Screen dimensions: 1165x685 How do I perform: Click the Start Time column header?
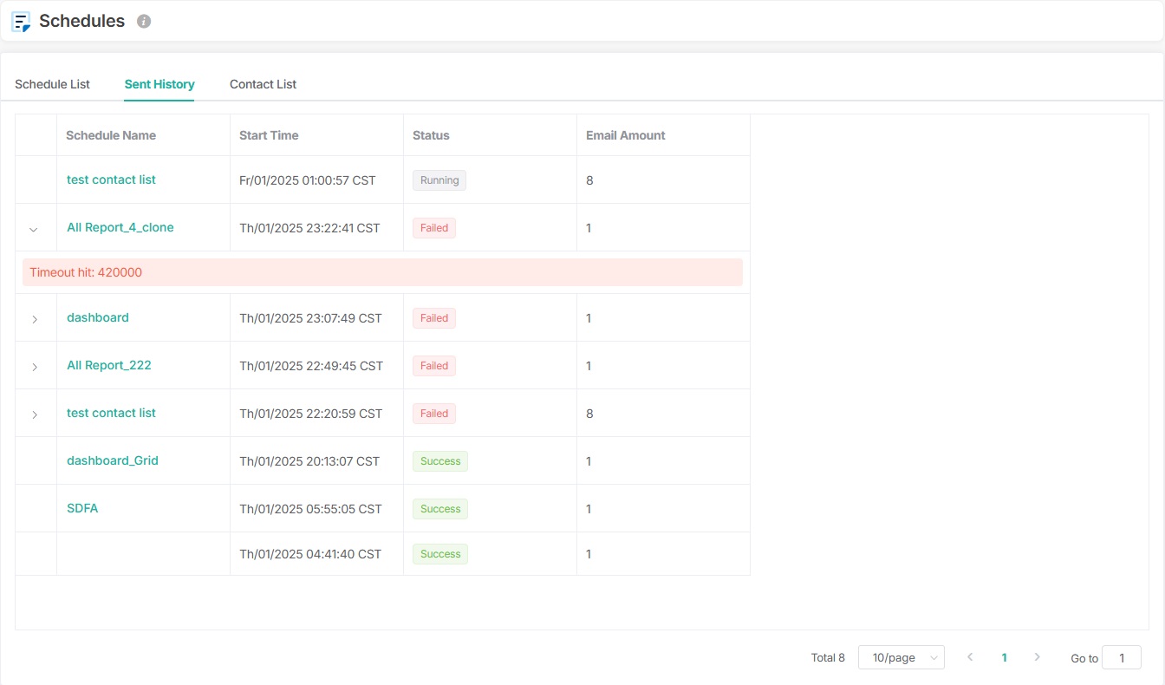pyautogui.click(x=269, y=135)
